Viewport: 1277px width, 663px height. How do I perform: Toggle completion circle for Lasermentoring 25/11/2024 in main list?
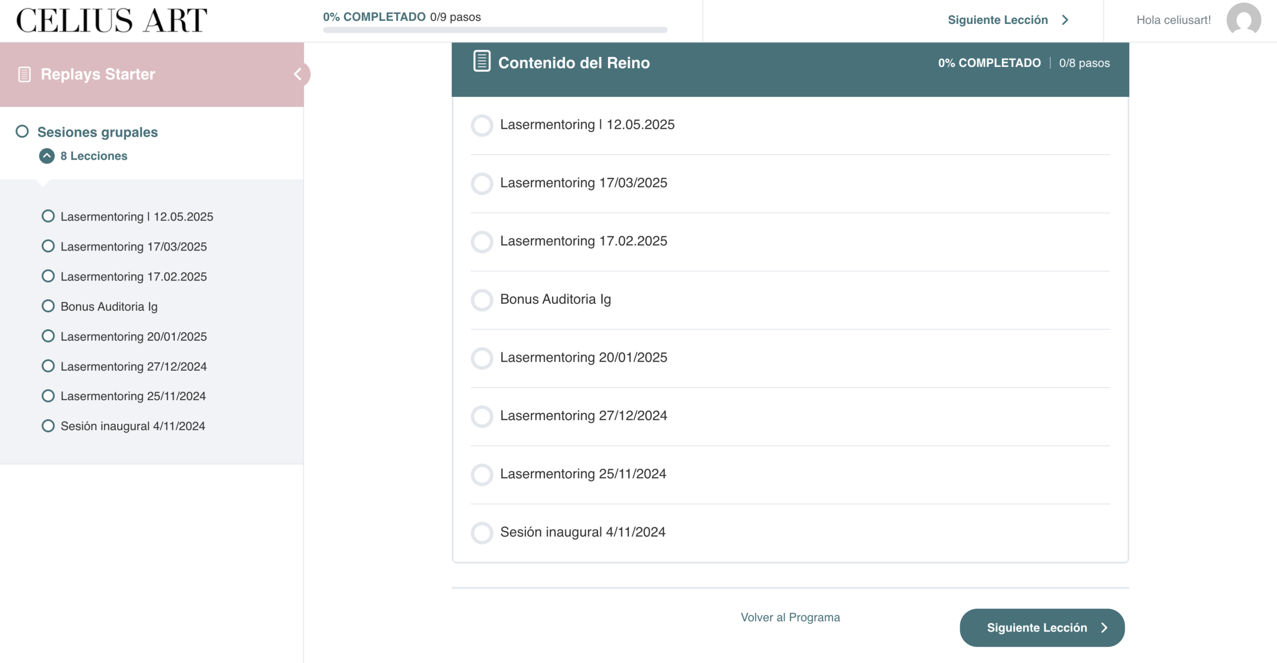pos(482,474)
